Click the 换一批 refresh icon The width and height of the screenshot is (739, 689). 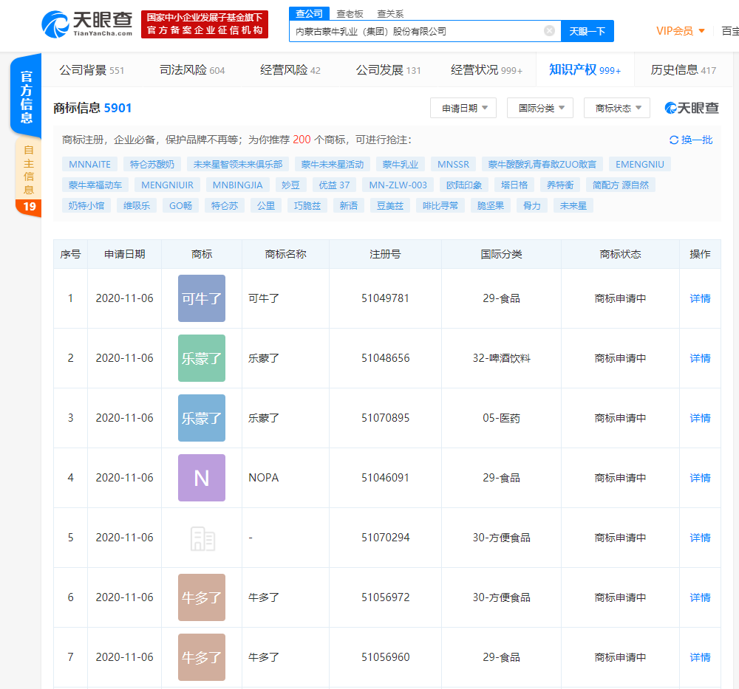(x=673, y=140)
